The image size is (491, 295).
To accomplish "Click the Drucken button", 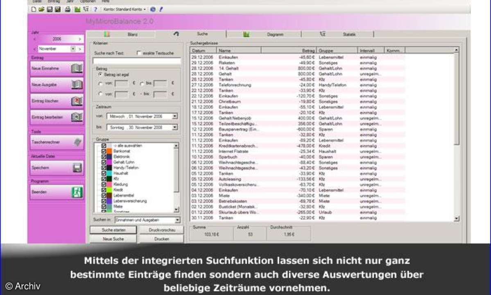I will click(x=162, y=239).
